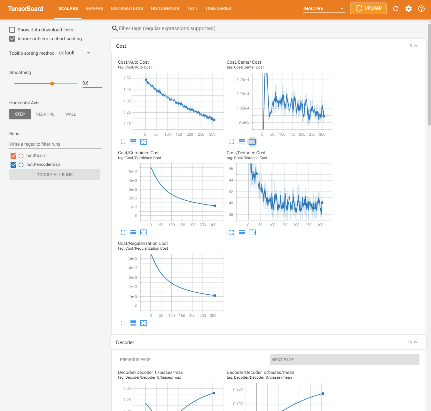This screenshot has width=431, height=411.
Task: Uncheck the run0\train run checkbox
Action: tap(13, 156)
